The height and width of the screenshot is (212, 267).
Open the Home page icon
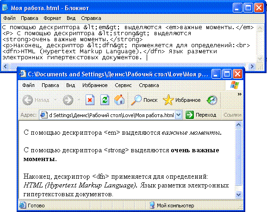(x=119, y=100)
